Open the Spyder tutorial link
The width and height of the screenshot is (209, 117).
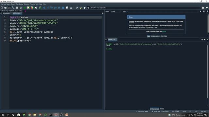coord(164,32)
